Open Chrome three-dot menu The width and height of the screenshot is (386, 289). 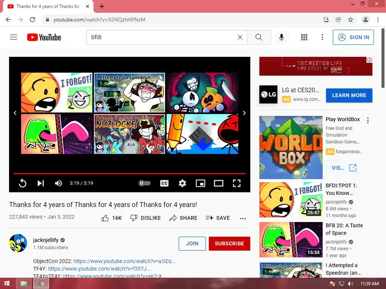(378, 20)
